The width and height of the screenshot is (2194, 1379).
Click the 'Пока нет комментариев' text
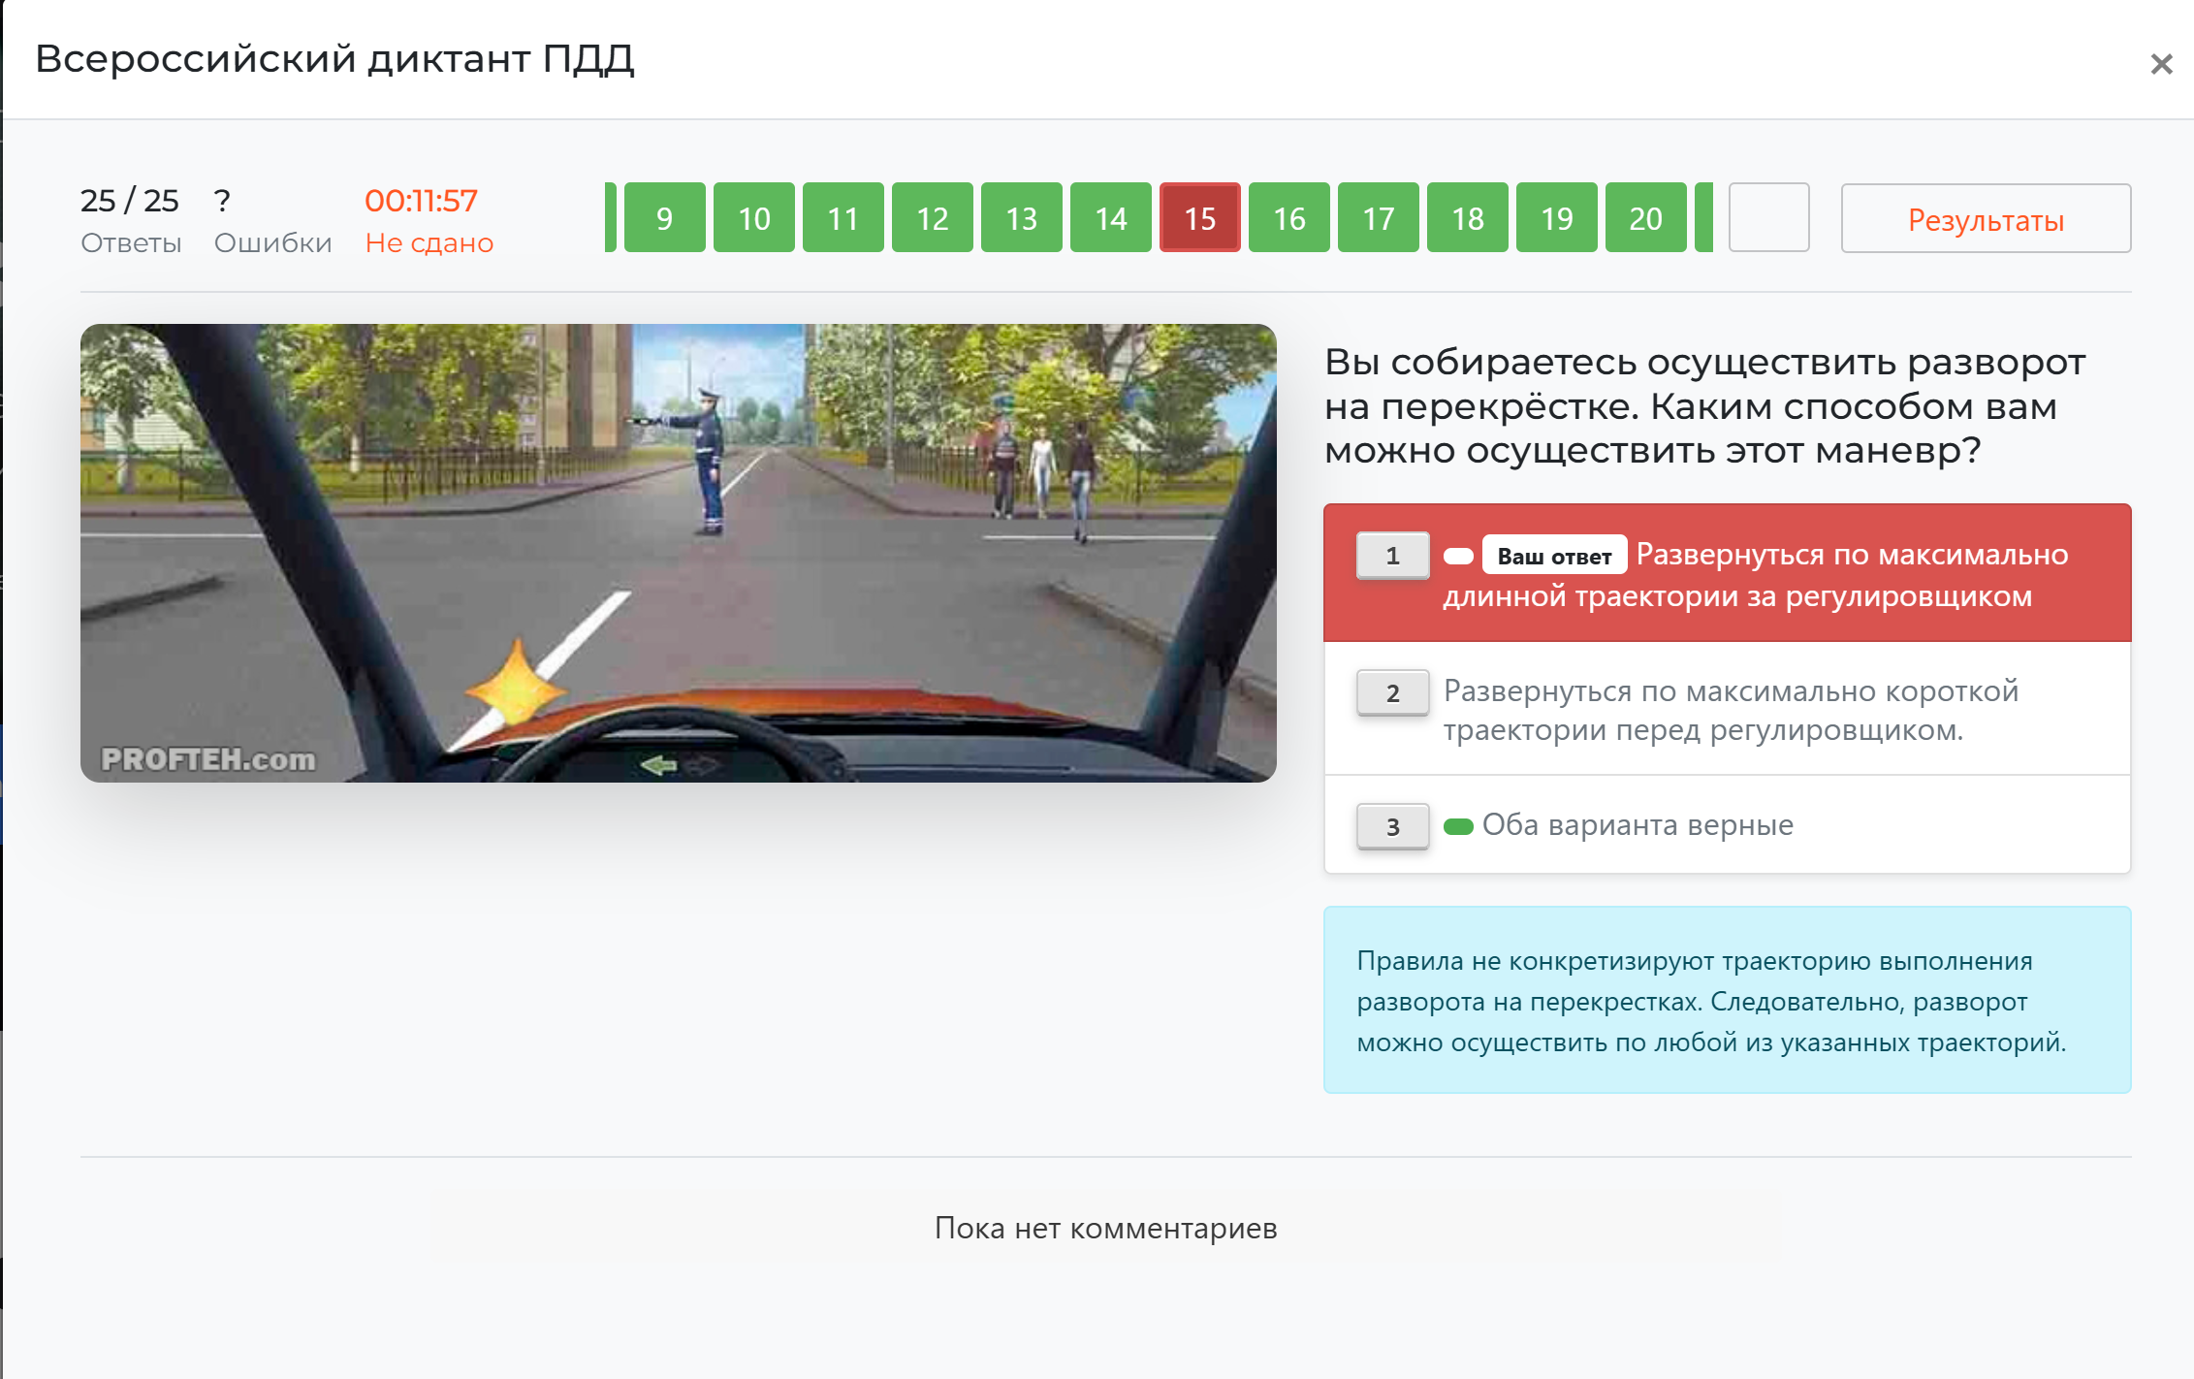point(1105,1229)
